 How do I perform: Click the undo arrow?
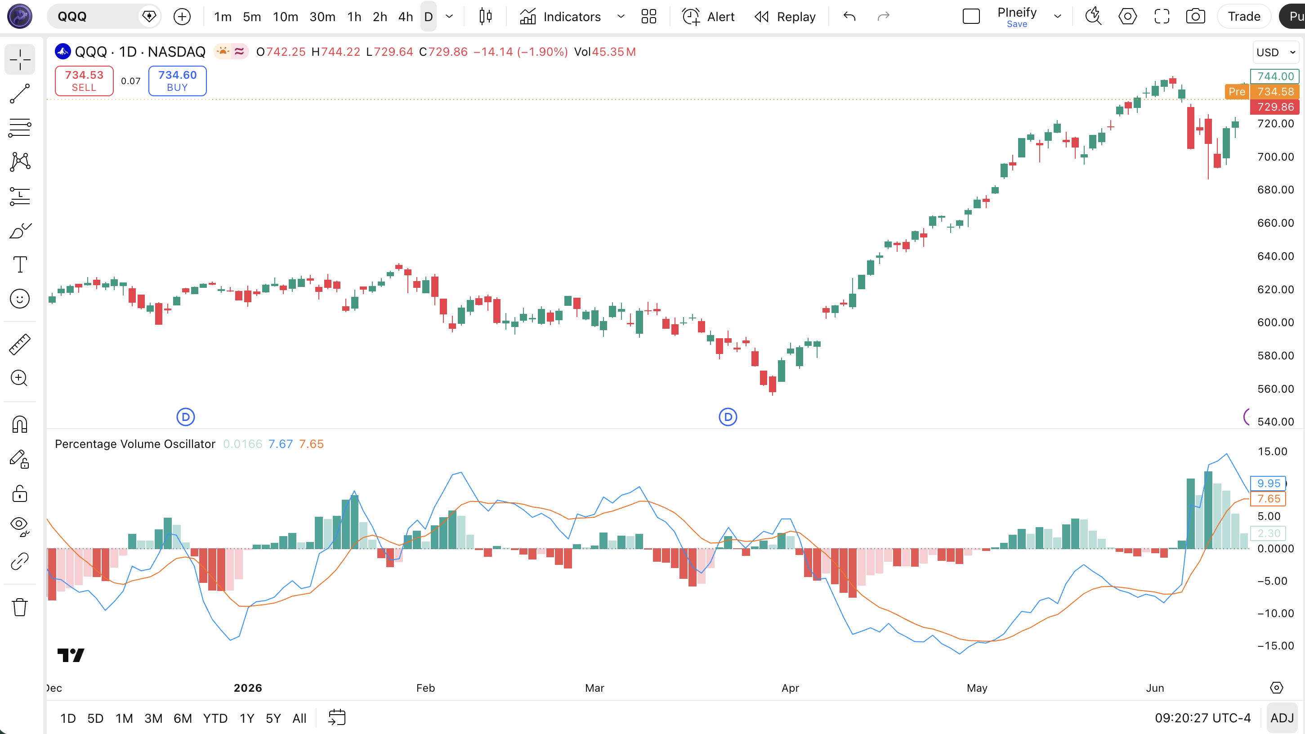pos(849,17)
